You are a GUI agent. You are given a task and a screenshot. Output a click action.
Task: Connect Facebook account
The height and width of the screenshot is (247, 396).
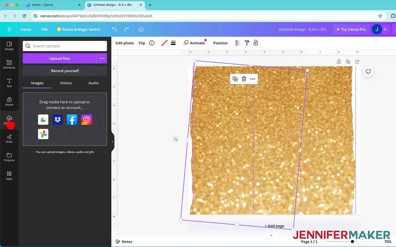pos(72,120)
